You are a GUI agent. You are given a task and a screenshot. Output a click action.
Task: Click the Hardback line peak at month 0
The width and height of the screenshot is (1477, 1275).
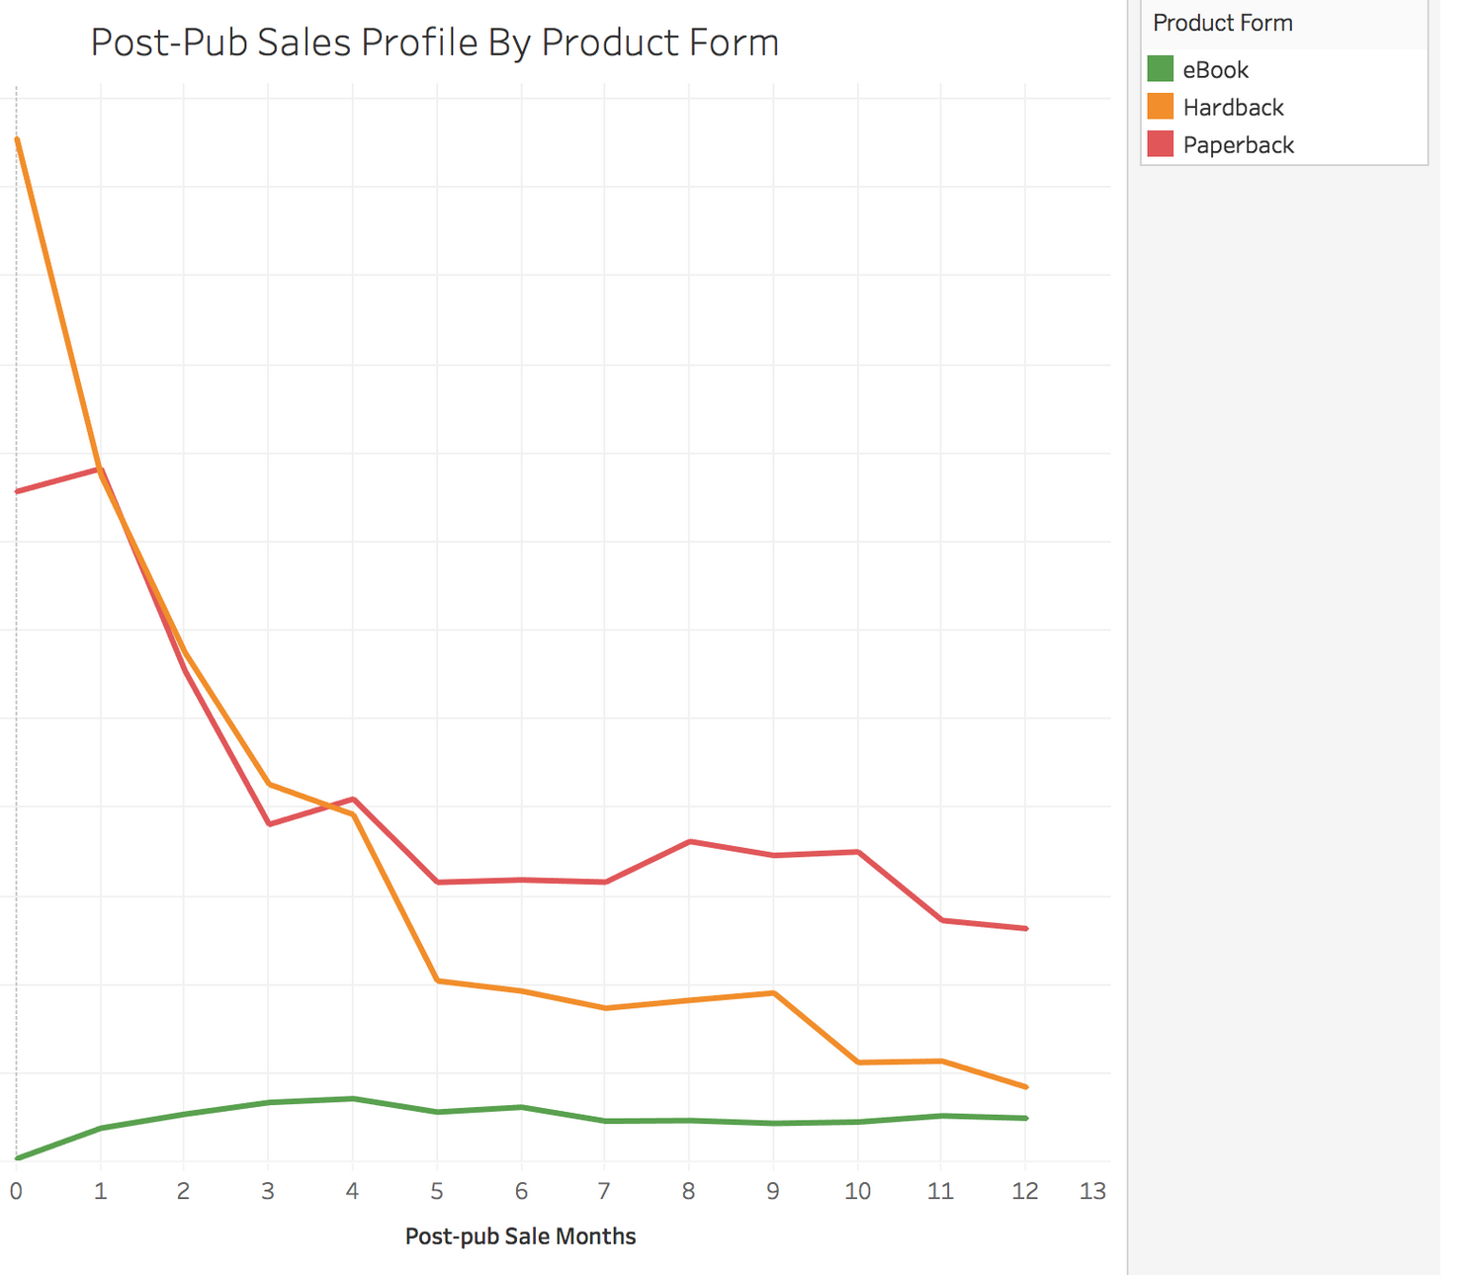pyautogui.click(x=18, y=139)
